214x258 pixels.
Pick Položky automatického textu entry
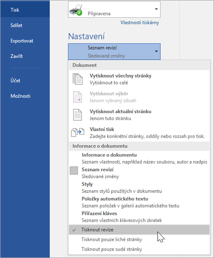coord(139,202)
